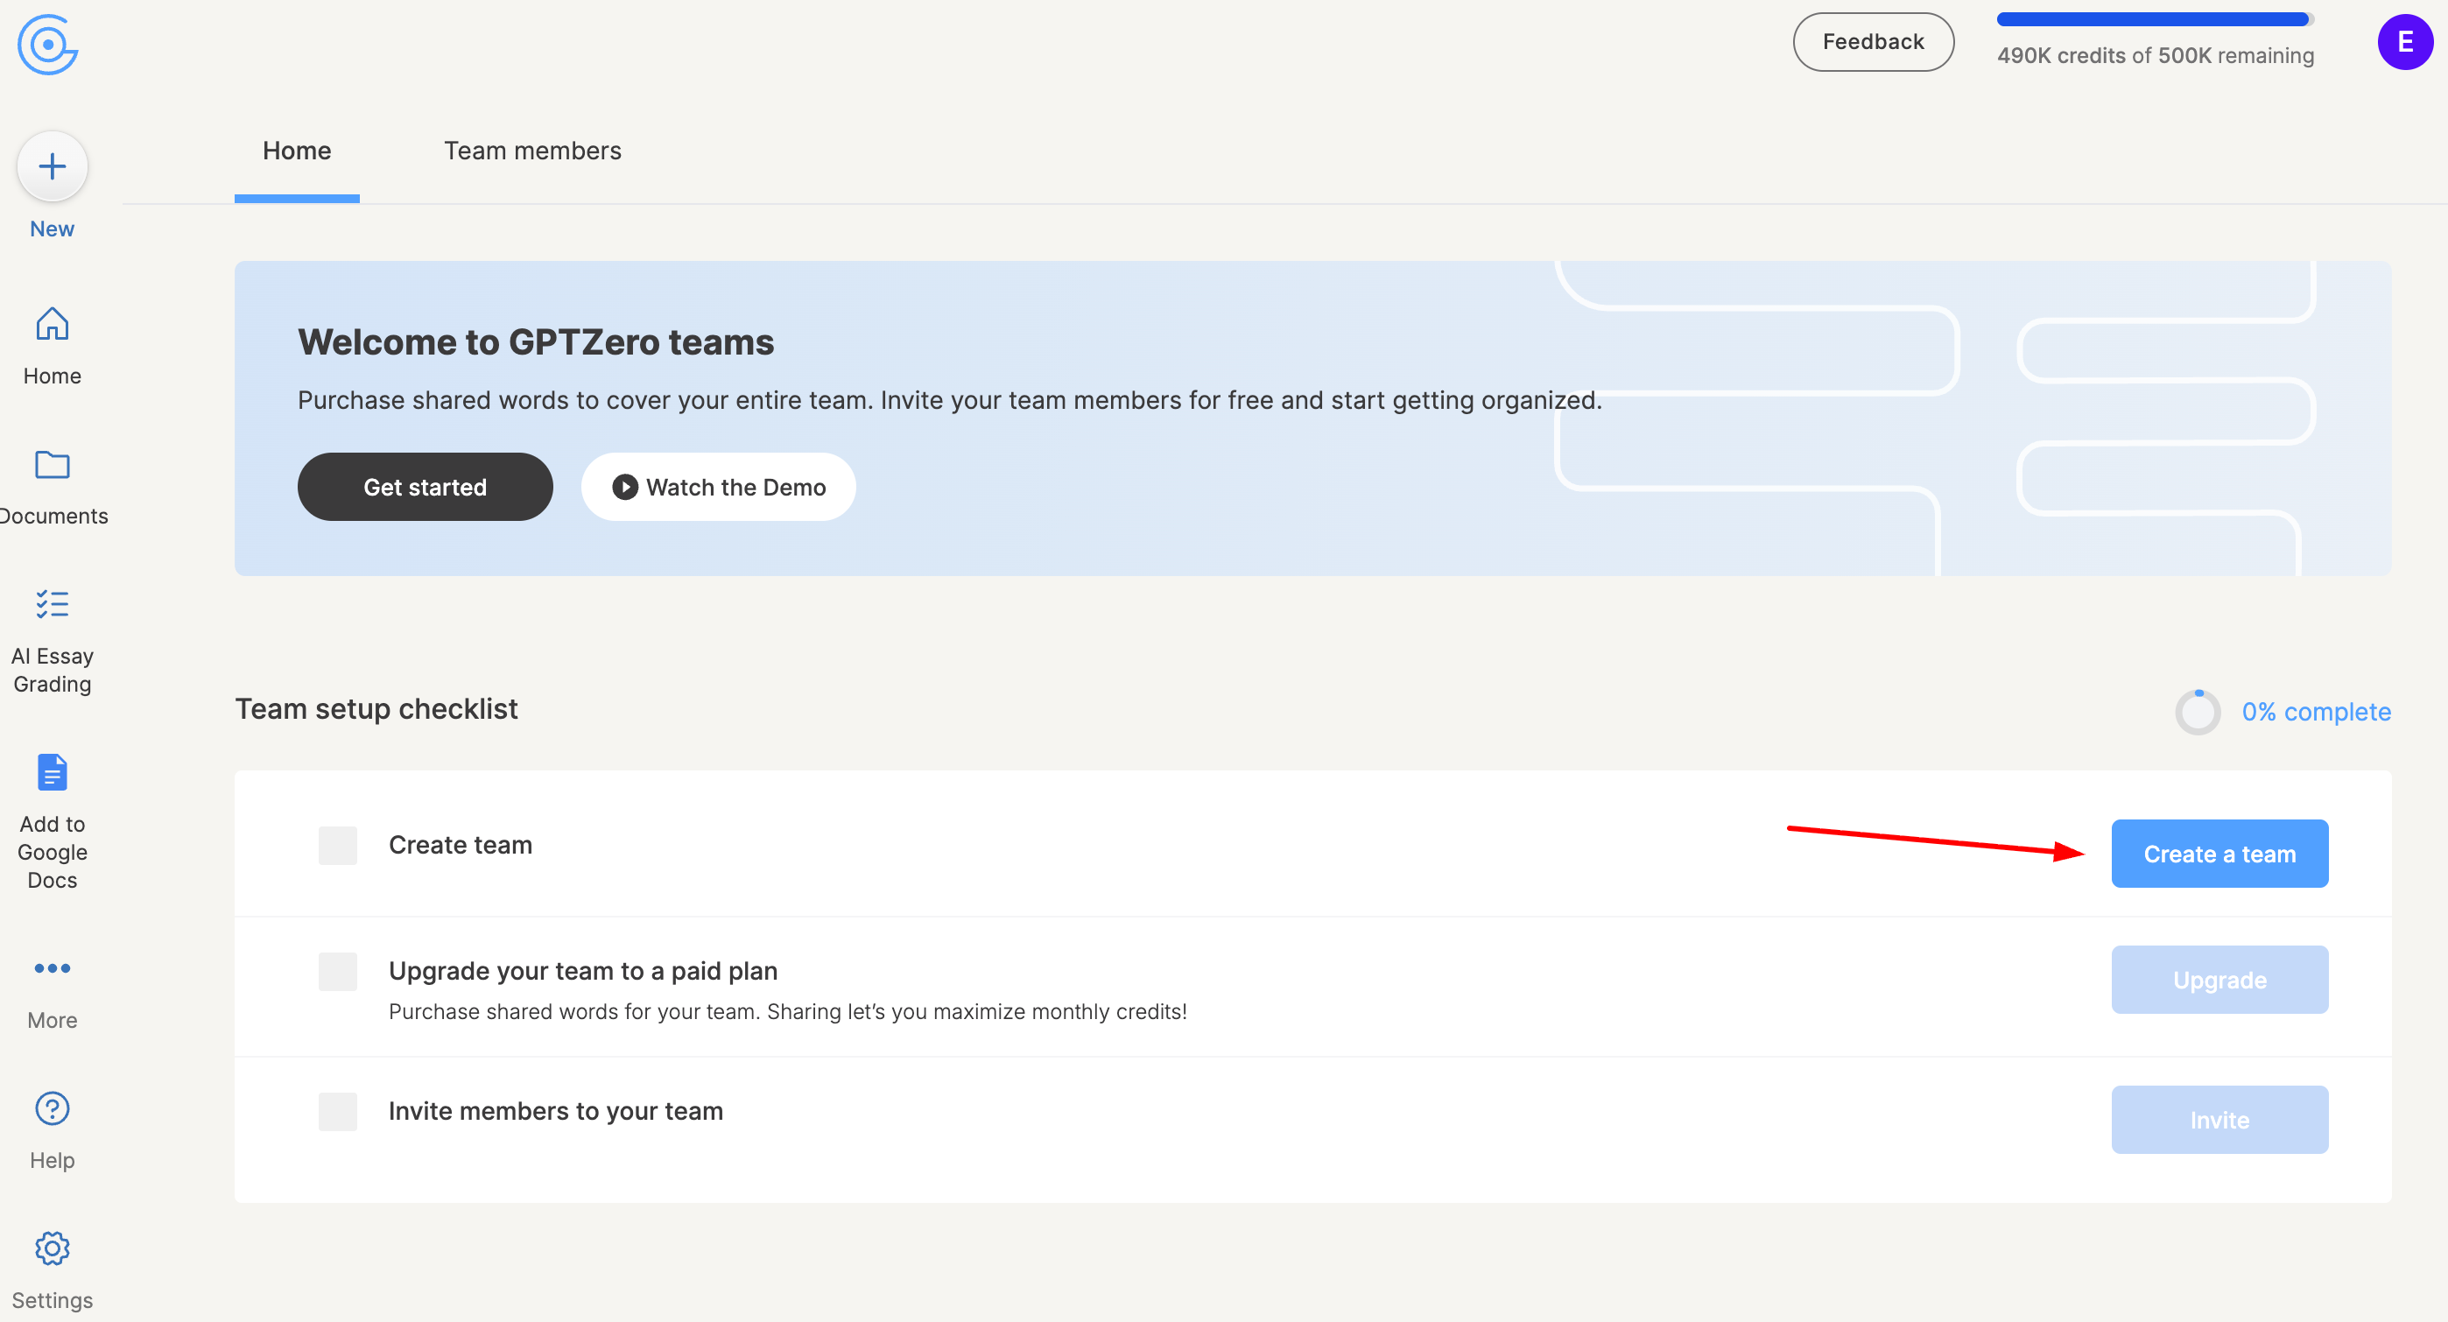Screen dimensions: 2448x1322
Task: Click the 0% complete label
Action: (2316, 712)
